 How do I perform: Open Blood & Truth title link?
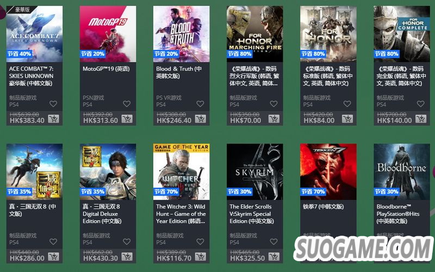179,72
